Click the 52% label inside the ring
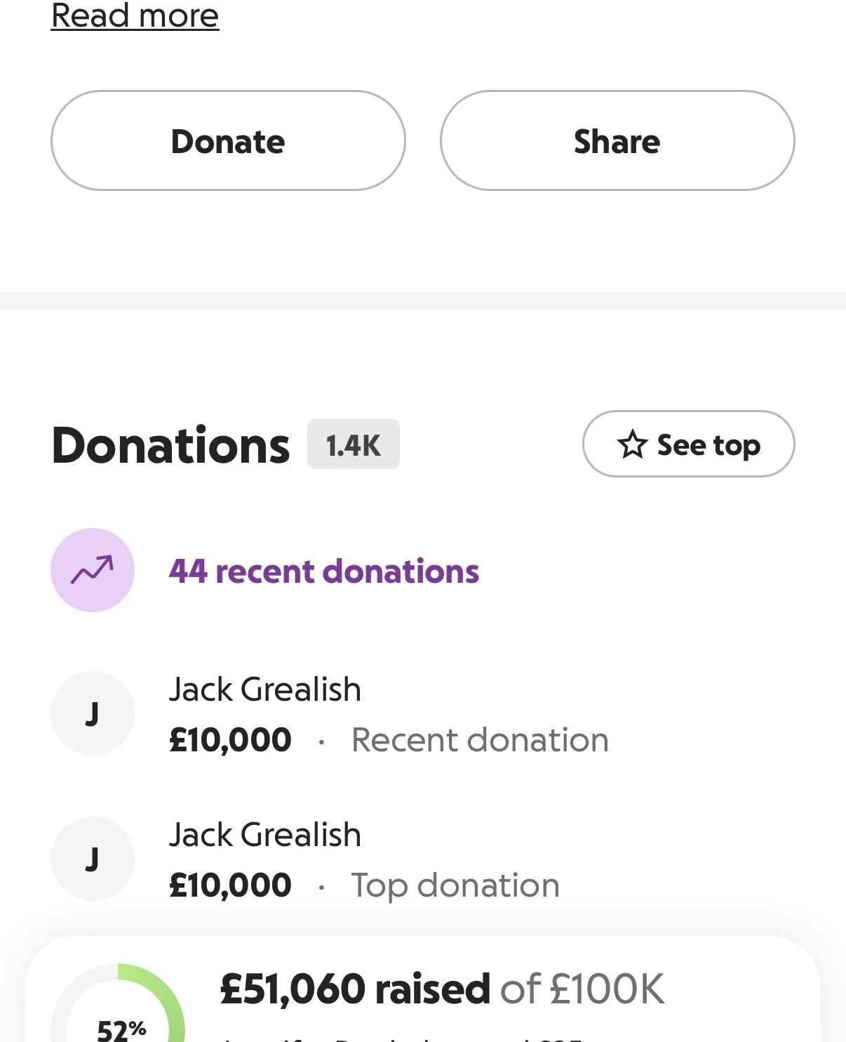The width and height of the screenshot is (846, 1042). (121, 1029)
